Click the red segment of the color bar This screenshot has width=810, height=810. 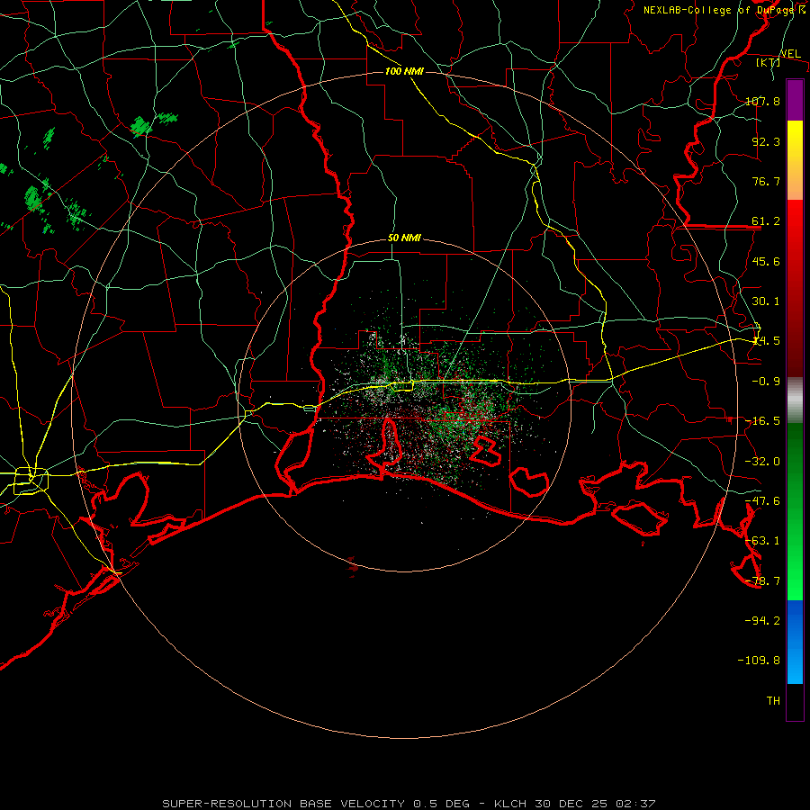click(795, 288)
